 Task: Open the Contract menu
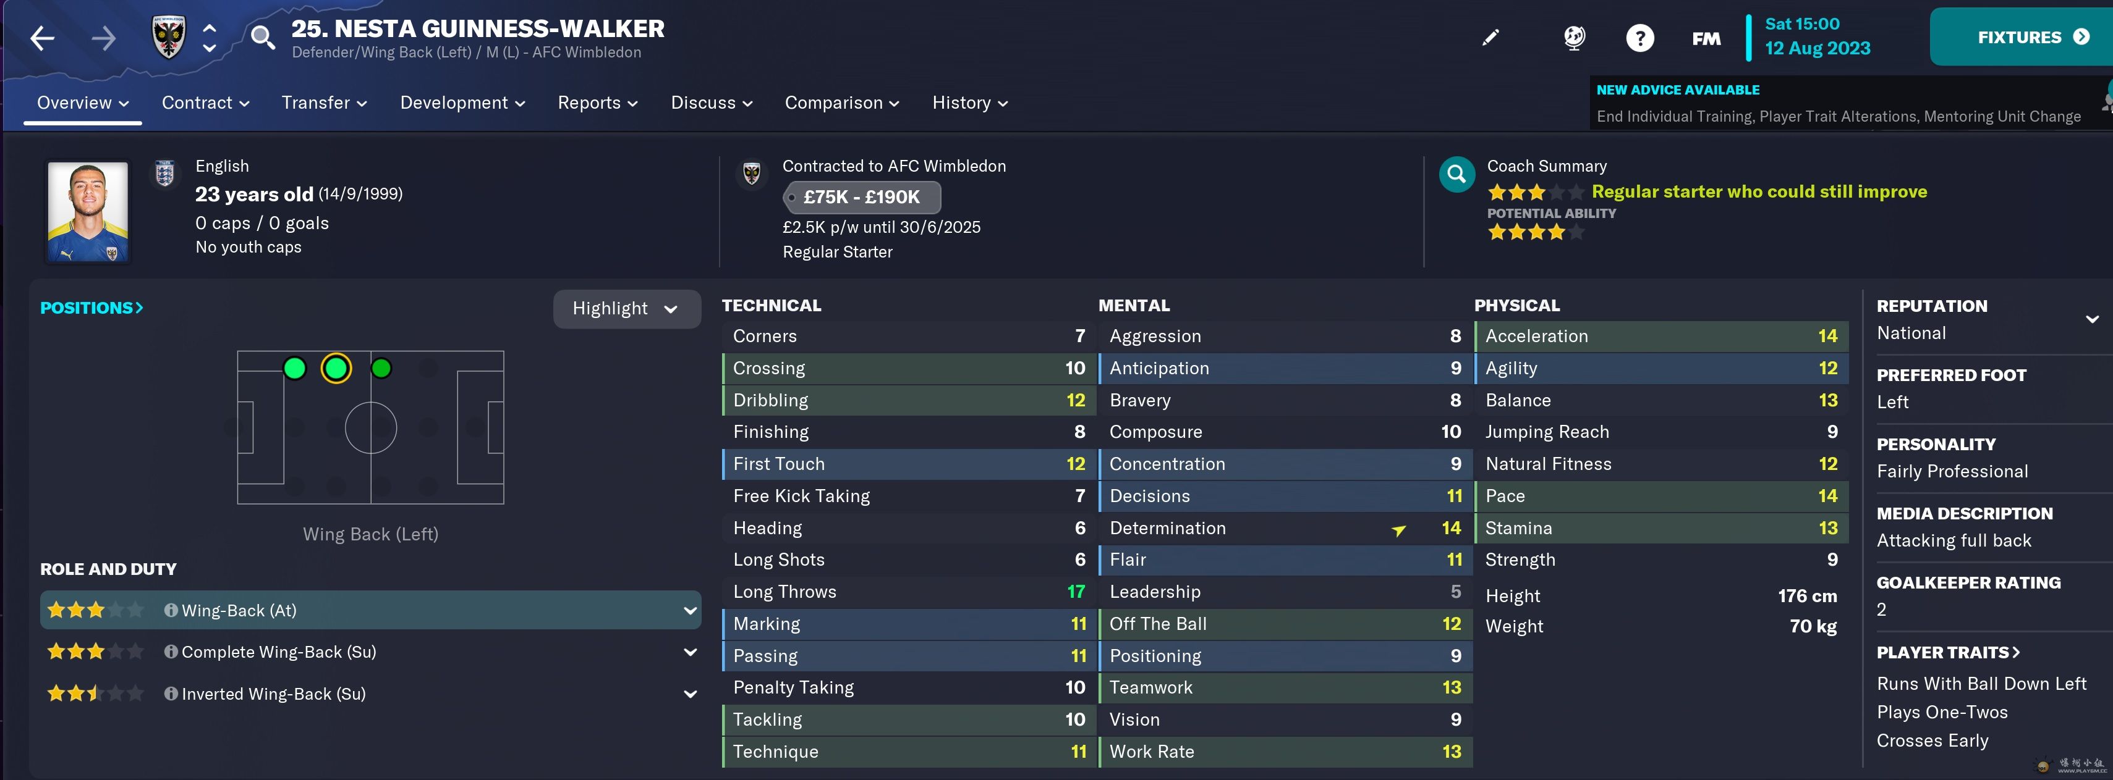205,103
